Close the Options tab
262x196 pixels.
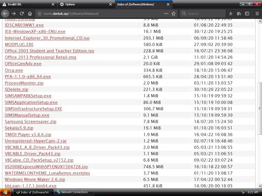pos(111,4)
